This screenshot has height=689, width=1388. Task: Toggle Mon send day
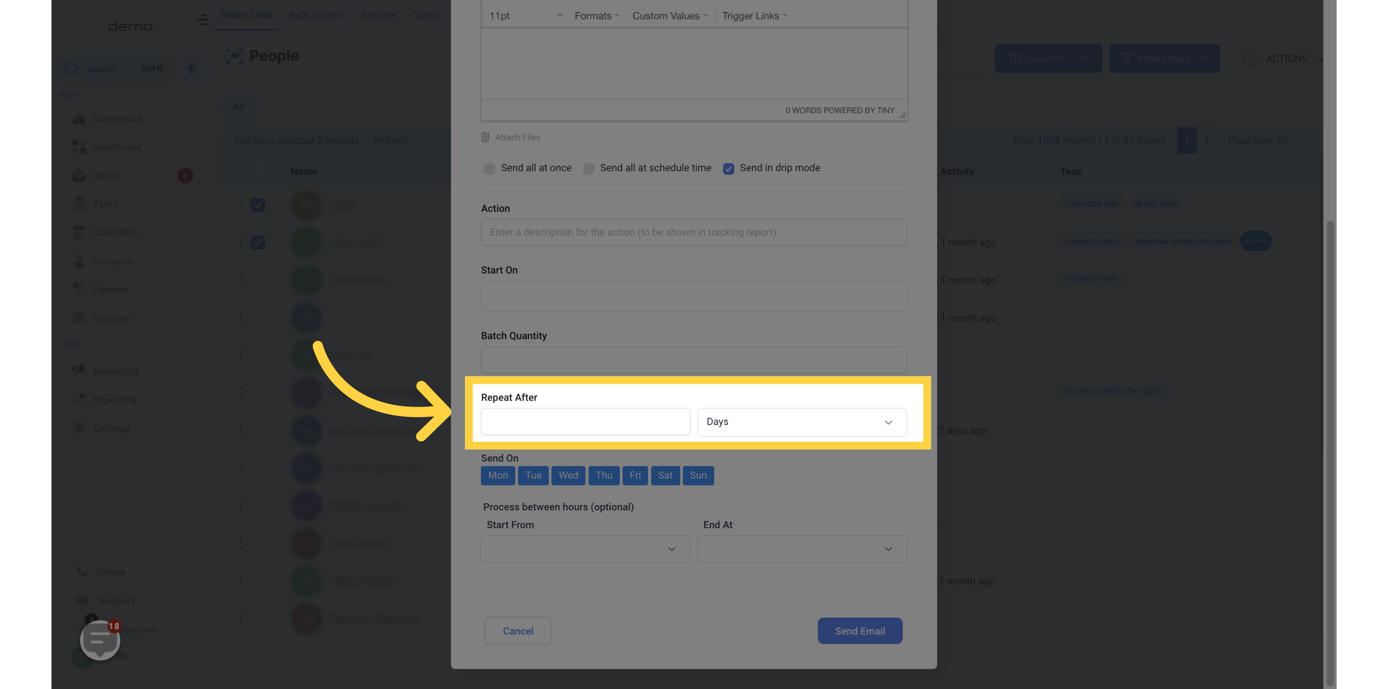pyautogui.click(x=497, y=476)
